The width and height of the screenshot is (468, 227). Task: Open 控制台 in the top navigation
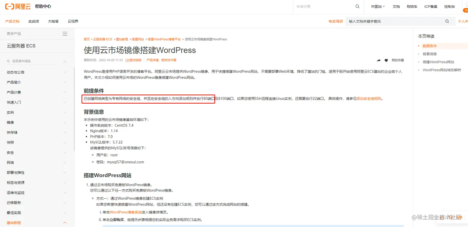pos(449,6)
